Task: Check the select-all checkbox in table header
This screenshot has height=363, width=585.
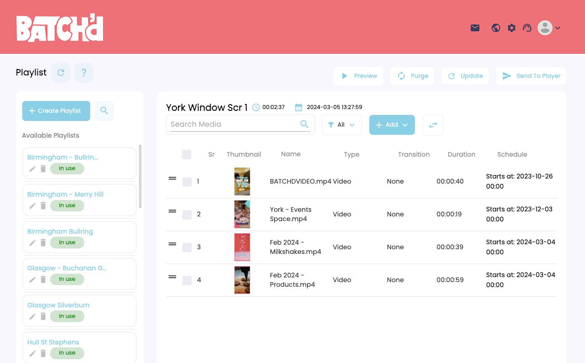Action: pyautogui.click(x=187, y=155)
